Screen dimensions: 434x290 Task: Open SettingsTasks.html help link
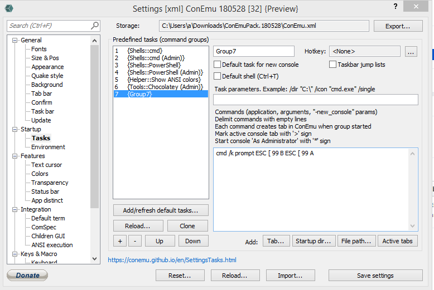[172, 260]
